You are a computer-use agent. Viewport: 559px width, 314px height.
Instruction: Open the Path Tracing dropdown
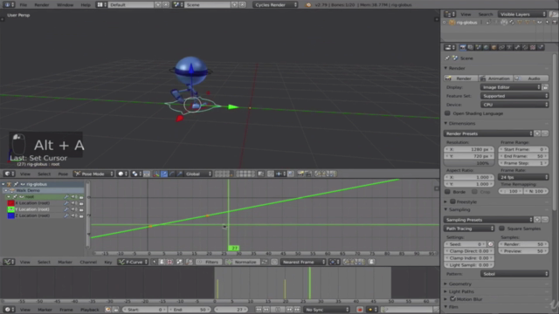click(469, 229)
